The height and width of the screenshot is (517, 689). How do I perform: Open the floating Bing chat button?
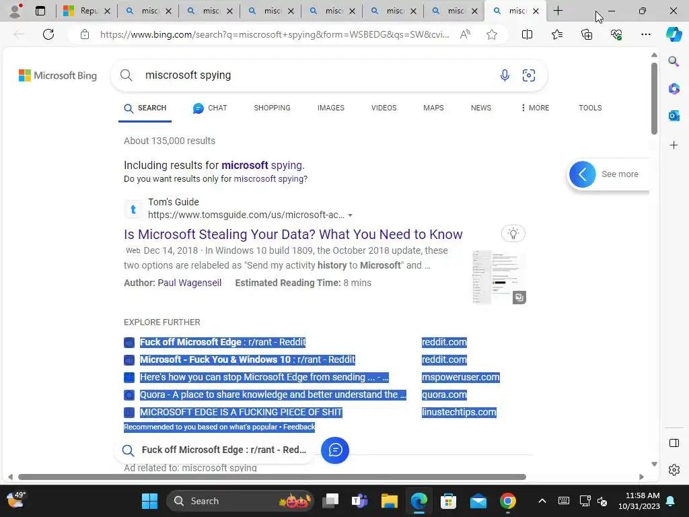click(x=335, y=450)
